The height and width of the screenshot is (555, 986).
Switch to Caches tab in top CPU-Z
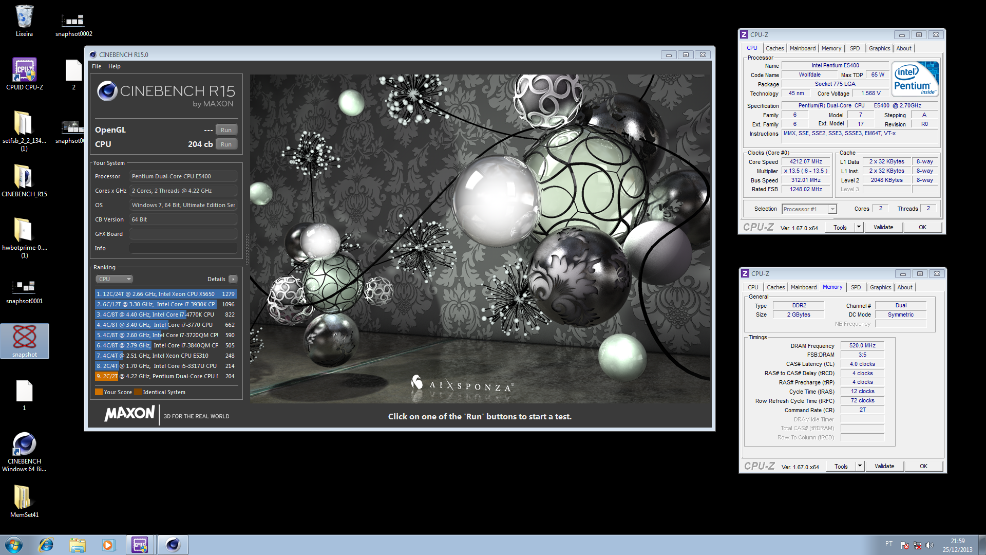click(x=774, y=48)
